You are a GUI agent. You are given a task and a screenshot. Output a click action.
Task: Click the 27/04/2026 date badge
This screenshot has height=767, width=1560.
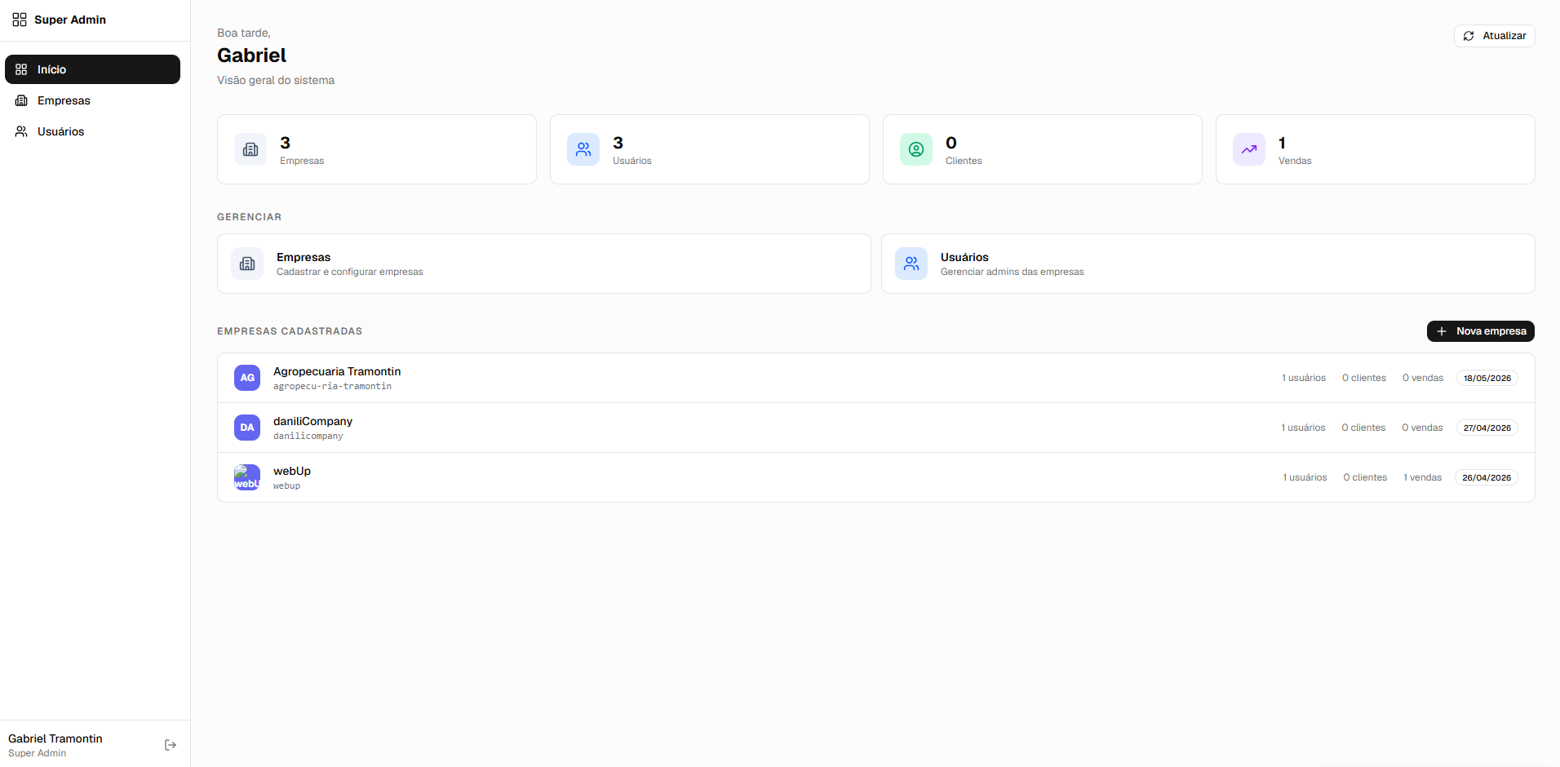[x=1487, y=428]
